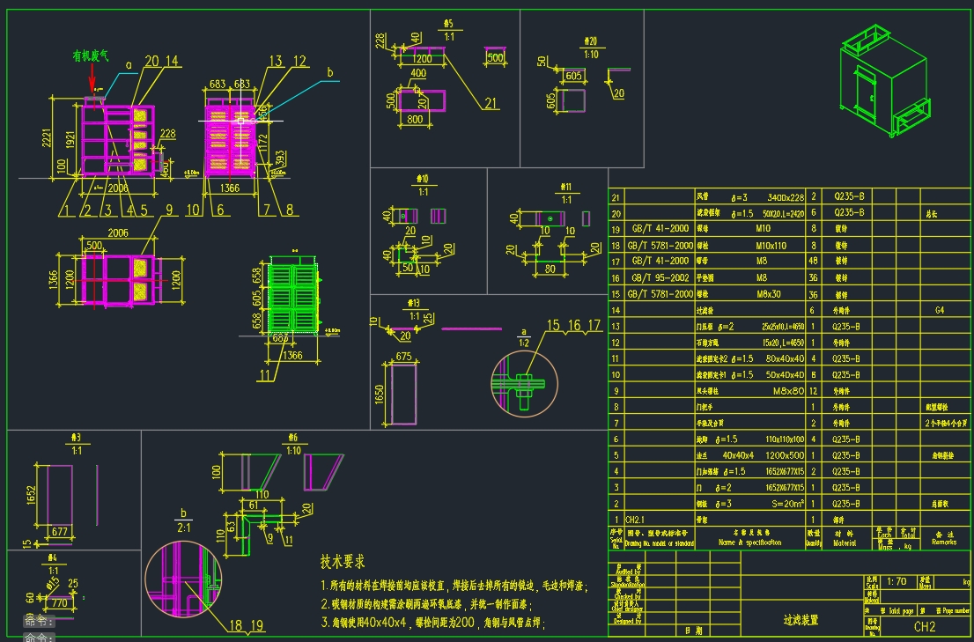Screen dimensions: 974x642
Task: Click the '18 19' callout label
Action: point(246,626)
